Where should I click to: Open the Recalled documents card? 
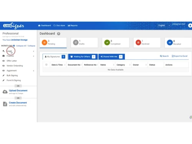tap(178, 43)
